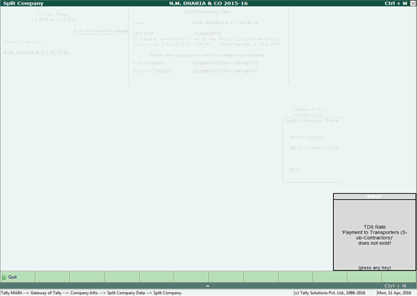
Task: Choose faded Quit in Split Company Data menu
Action: [294, 169]
